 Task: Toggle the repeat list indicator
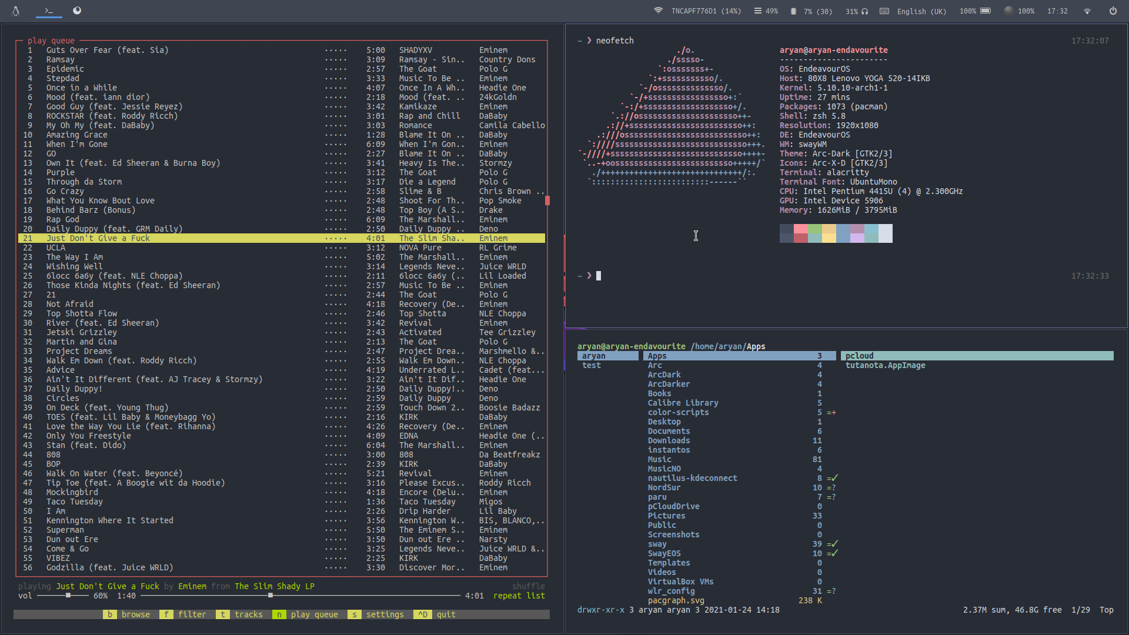[x=519, y=596]
